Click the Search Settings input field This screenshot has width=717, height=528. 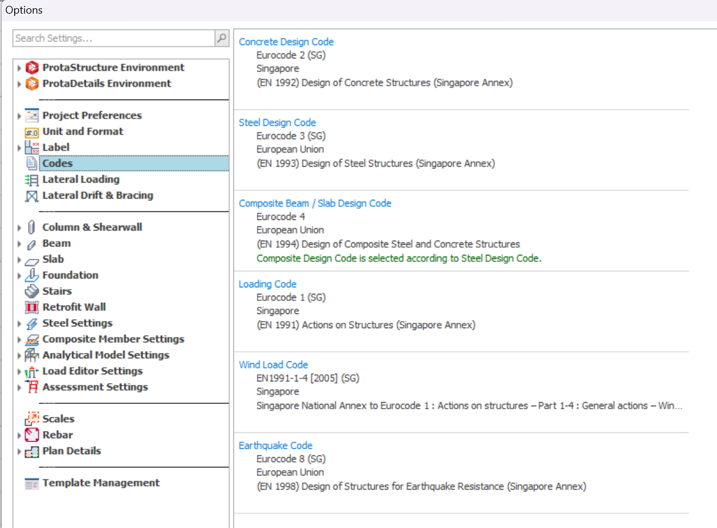(113, 38)
